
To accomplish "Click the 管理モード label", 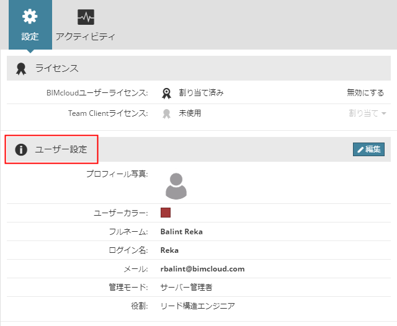I will 128,288.
